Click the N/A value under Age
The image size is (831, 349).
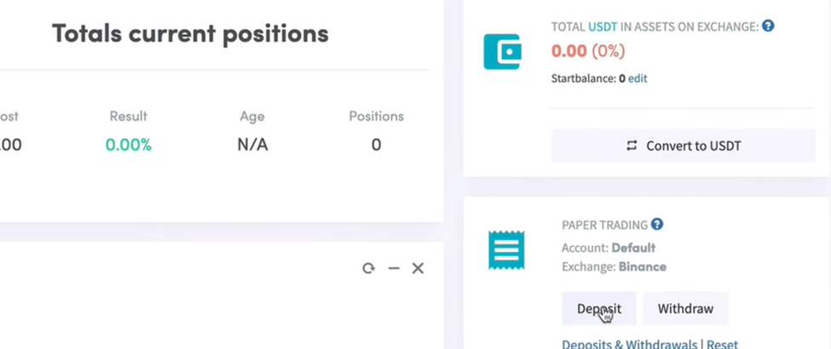coord(252,145)
